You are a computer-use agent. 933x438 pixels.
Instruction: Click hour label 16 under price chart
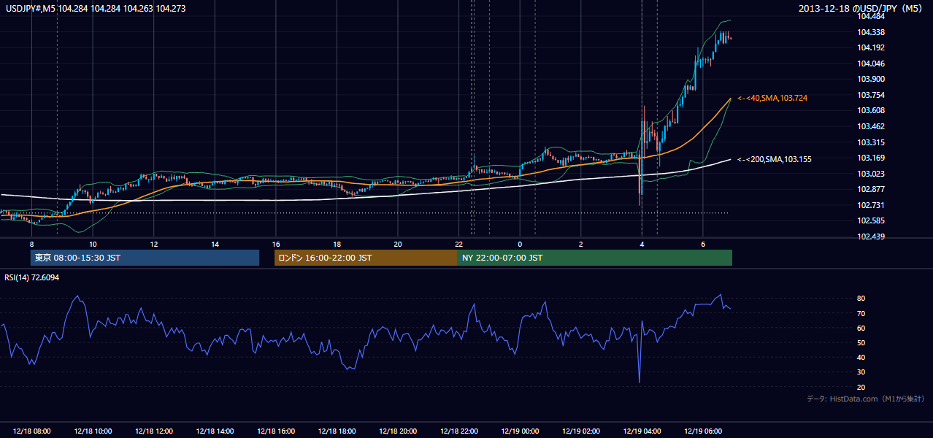(275, 244)
